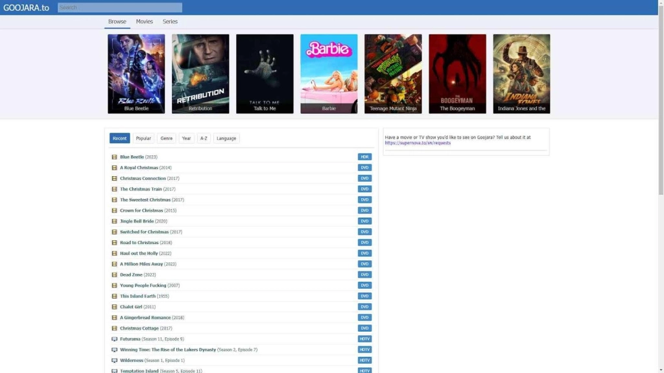Click the DVD badge for Jingle Bell Bride
The width and height of the screenshot is (664, 373).
pyautogui.click(x=364, y=221)
